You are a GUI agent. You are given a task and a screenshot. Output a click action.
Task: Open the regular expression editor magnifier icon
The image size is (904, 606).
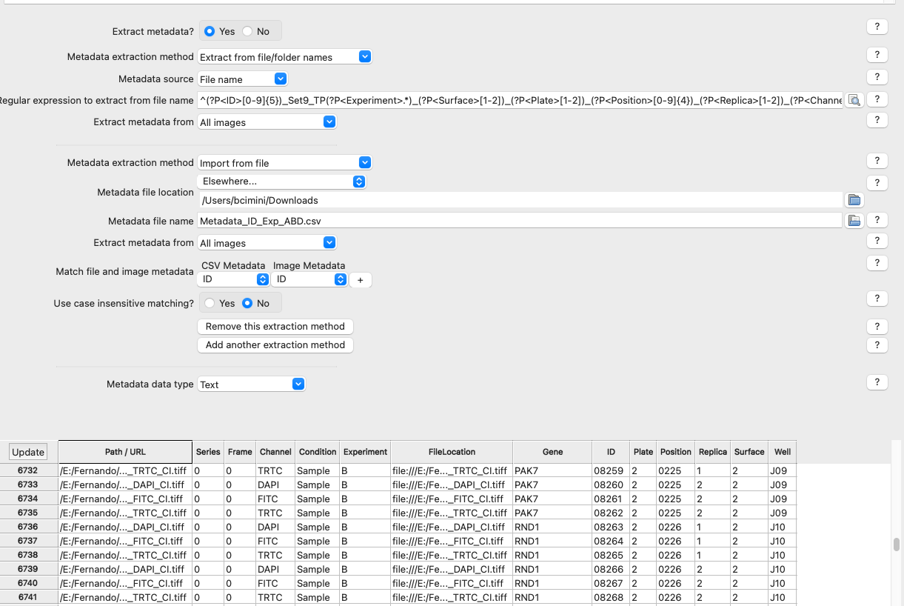click(x=854, y=99)
